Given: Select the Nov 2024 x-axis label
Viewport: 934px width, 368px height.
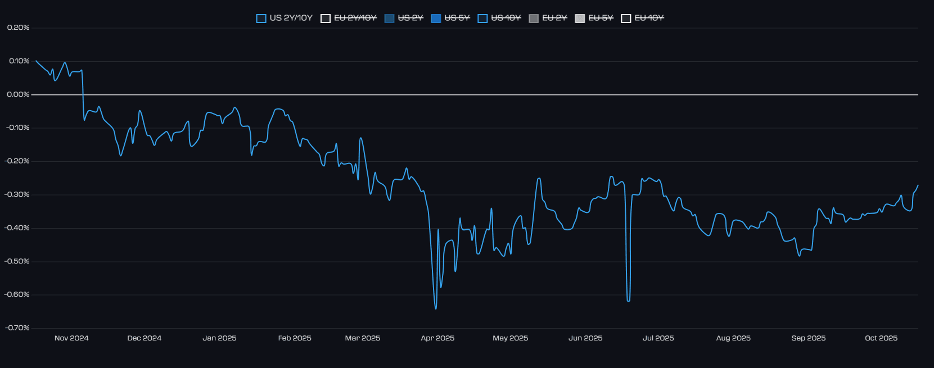Looking at the screenshot, I should point(71,338).
